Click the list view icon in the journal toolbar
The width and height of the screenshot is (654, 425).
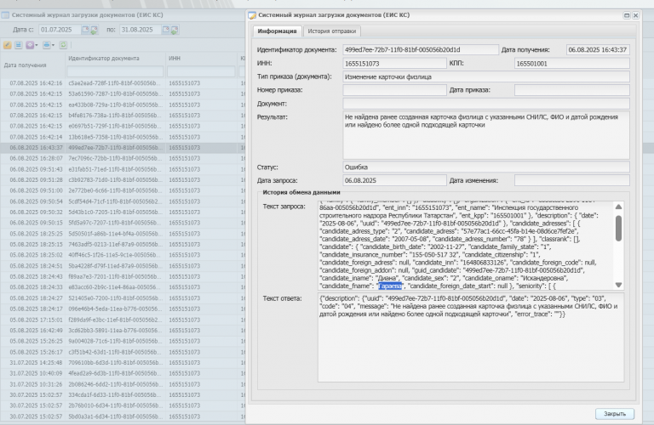click(19, 45)
